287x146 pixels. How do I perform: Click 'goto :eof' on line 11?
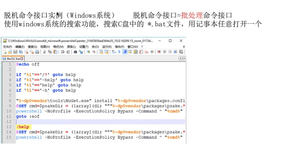[28, 116]
